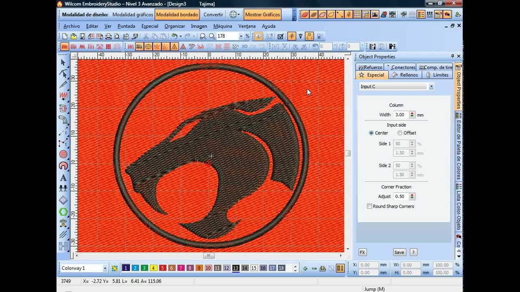Expand the design mode toolbar overflow arrow
The width and height of the screenshot is (520, 292).
click(x=294, y=15)
